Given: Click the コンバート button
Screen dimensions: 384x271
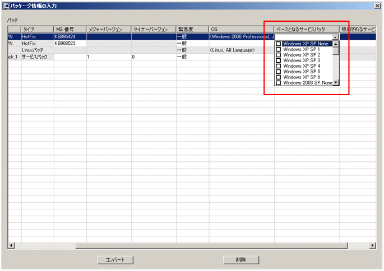Looking at the screenshot, I should coord(115,260).
